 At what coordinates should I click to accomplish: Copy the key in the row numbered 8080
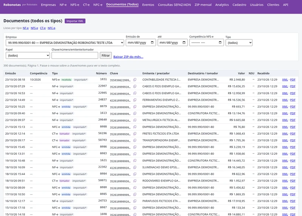(x=135, y=188)
